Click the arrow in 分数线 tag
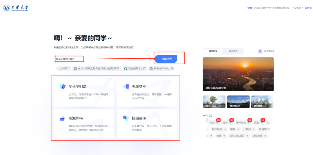313x155 pixels. 254,129
